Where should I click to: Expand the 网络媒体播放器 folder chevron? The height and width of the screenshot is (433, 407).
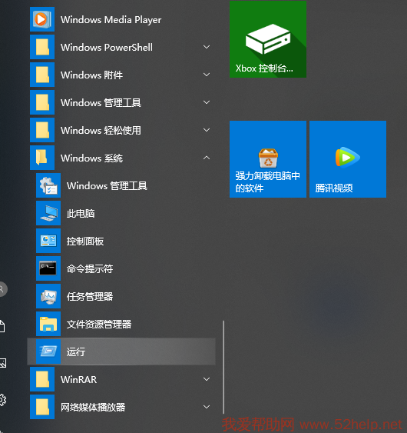point(207,407)
